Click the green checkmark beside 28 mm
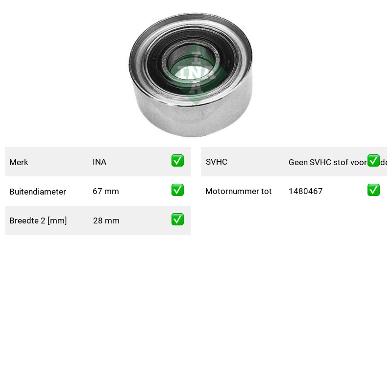Screen dimensions: 392x392 pos(177,219)
